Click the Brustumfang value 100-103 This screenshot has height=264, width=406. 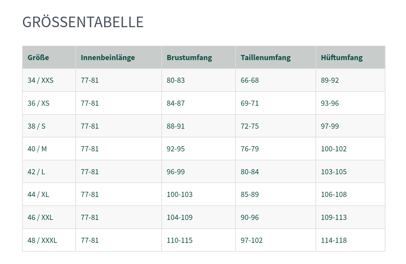[180, 195]
